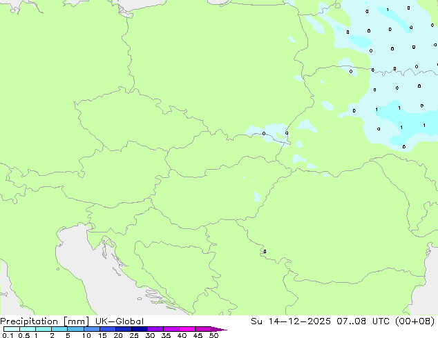Screen dimensions: 438x338
Task: Click the isolated '0' value on Serbia–Romania border
Action: (x=265, y=252)
